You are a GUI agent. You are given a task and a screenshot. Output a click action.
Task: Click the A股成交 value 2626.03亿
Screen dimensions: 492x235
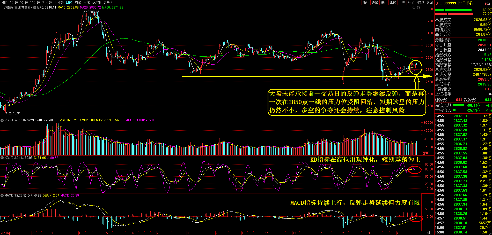click(482, 20)
